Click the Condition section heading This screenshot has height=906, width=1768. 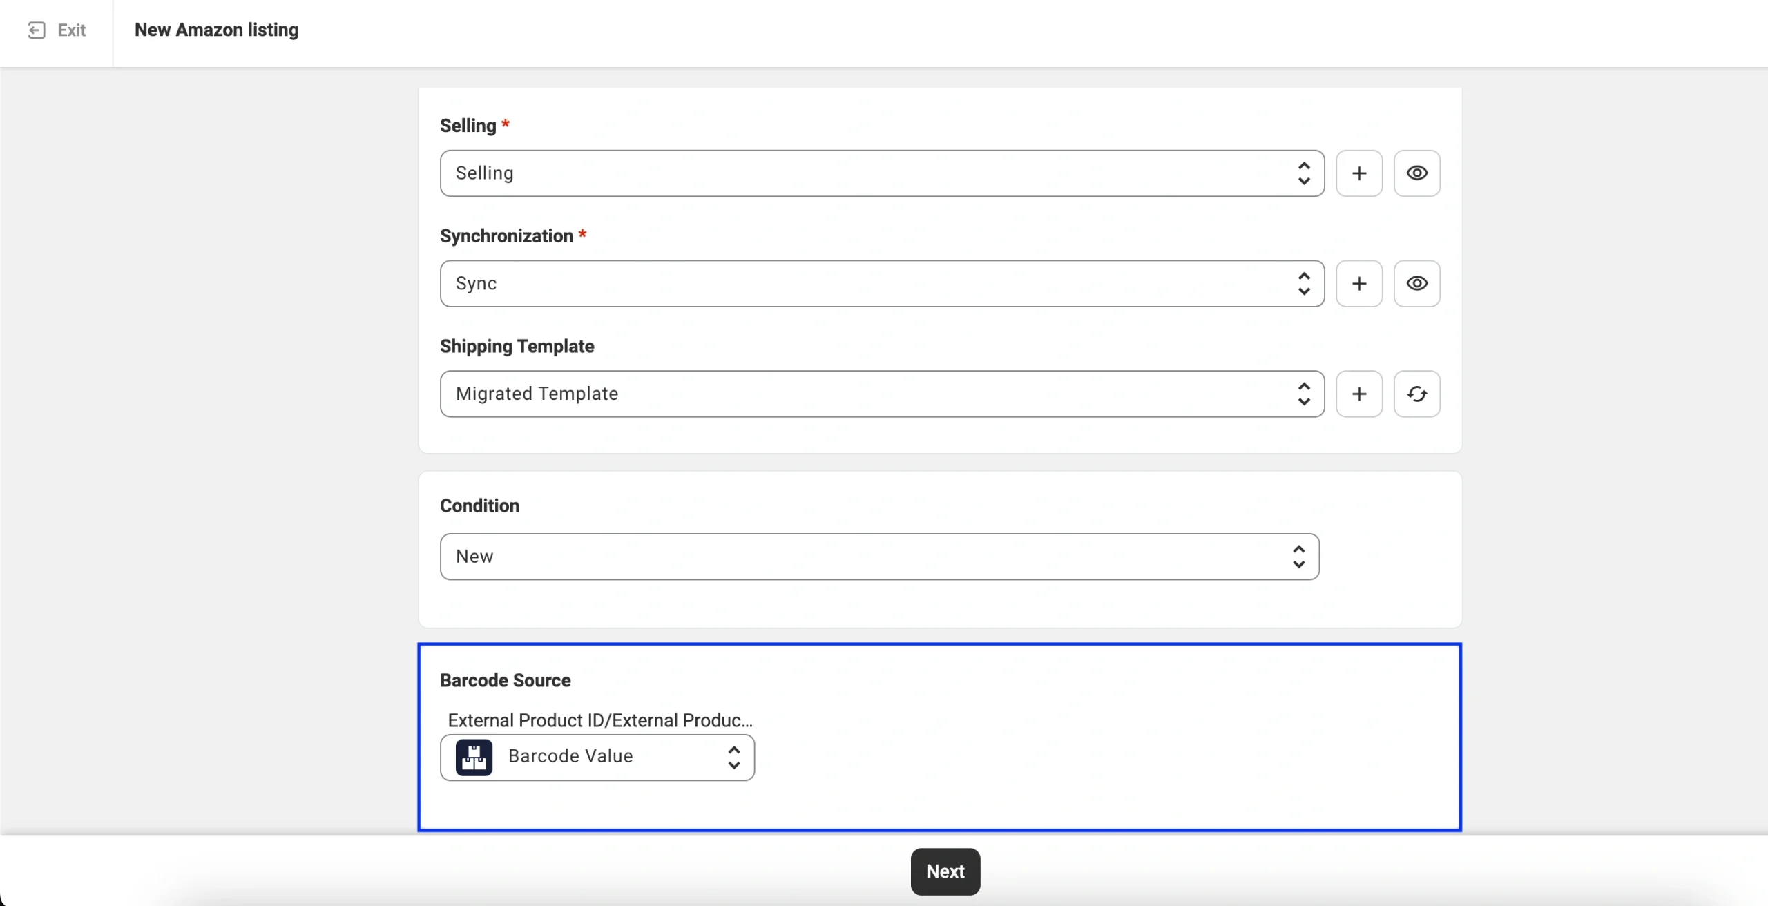click(x=479, y=506)
